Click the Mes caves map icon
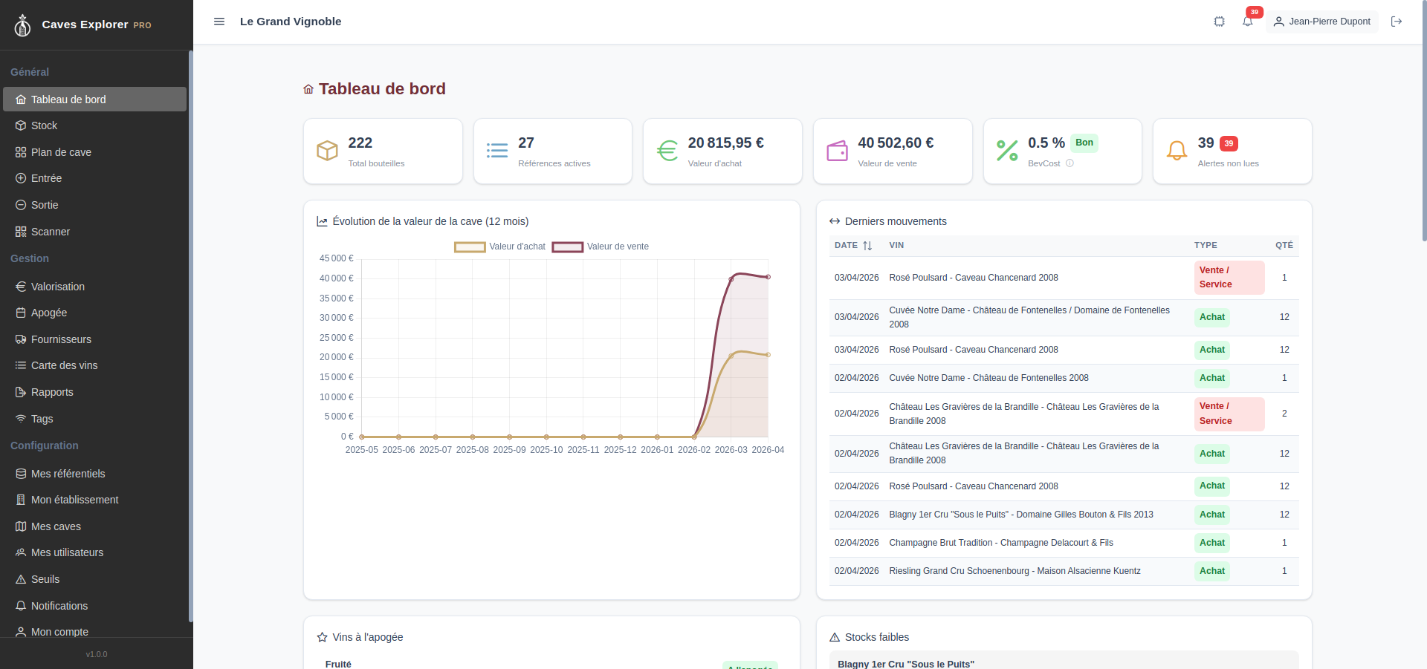The image size is (1427, 669). (21, 526)
